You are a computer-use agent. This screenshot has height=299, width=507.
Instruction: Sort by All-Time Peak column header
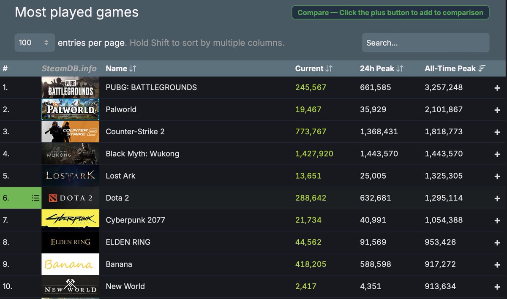point(455,68)
